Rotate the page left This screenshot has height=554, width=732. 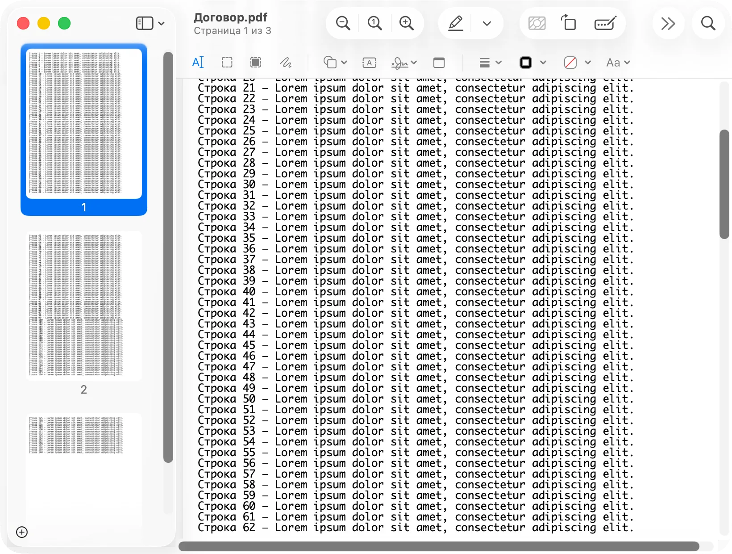[569, 22]
